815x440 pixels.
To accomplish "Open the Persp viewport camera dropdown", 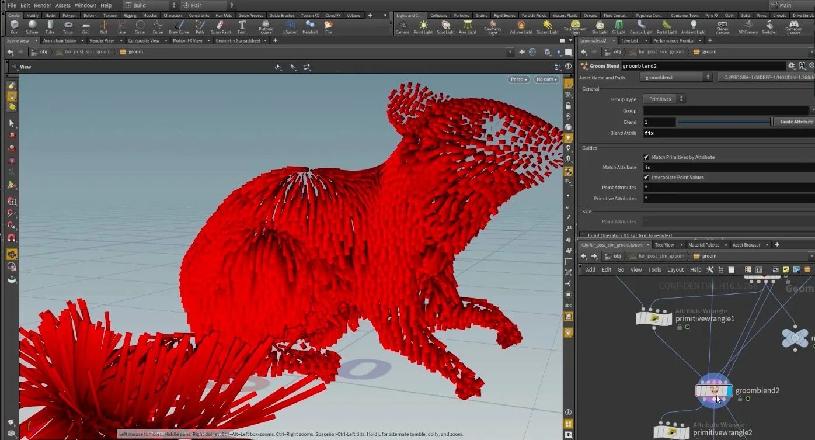I will click(x=518, y=79).
